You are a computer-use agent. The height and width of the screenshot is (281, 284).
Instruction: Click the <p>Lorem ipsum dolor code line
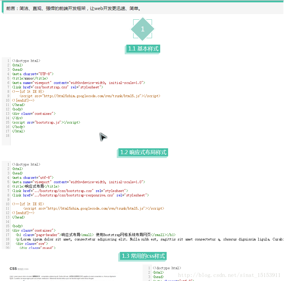coord(149,239)
